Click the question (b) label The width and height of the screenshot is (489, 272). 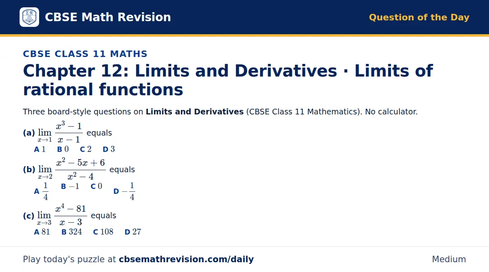coord(29,170)
